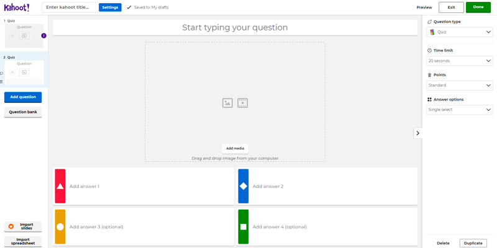Click the Time limit clock icon
Viewport: 497px width, 248px height.
pos(429,50)
